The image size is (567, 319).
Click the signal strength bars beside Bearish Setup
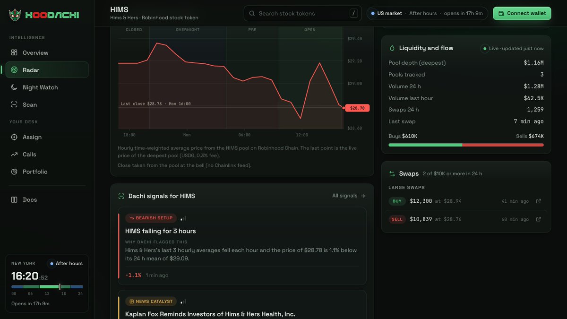pyautogui.click(x=183, y=218)
